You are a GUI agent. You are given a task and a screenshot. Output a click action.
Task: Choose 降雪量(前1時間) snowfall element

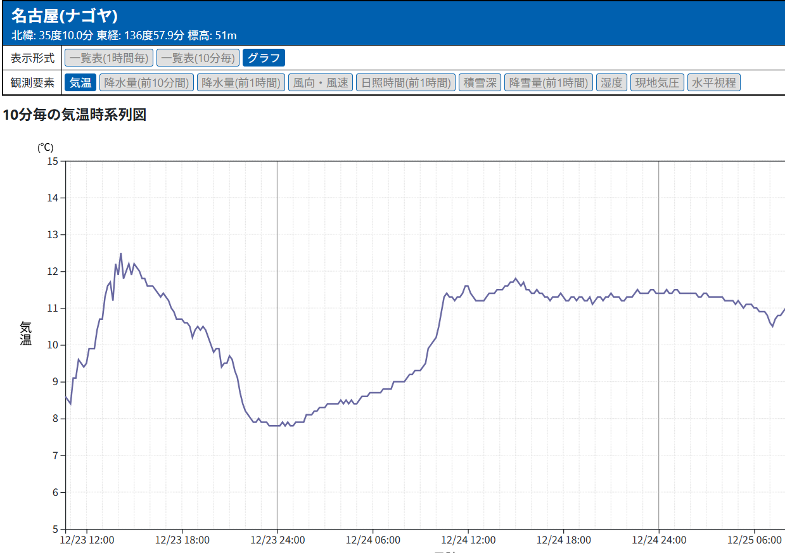(548, 82)
